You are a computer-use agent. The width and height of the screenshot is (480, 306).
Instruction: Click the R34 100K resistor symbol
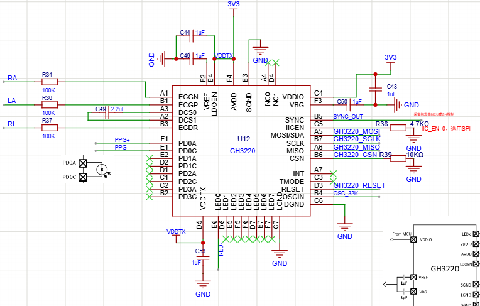[x=48, y=82]
